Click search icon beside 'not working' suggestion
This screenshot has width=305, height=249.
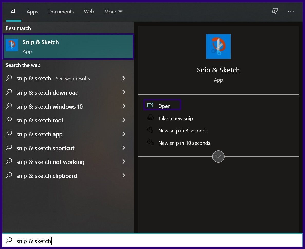point(9,161)
